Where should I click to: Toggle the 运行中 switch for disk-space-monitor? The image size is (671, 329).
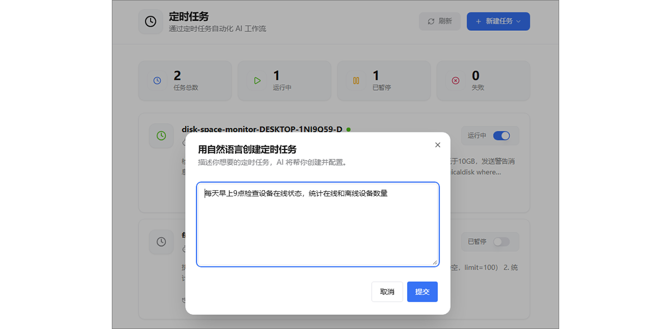(502, 135)
